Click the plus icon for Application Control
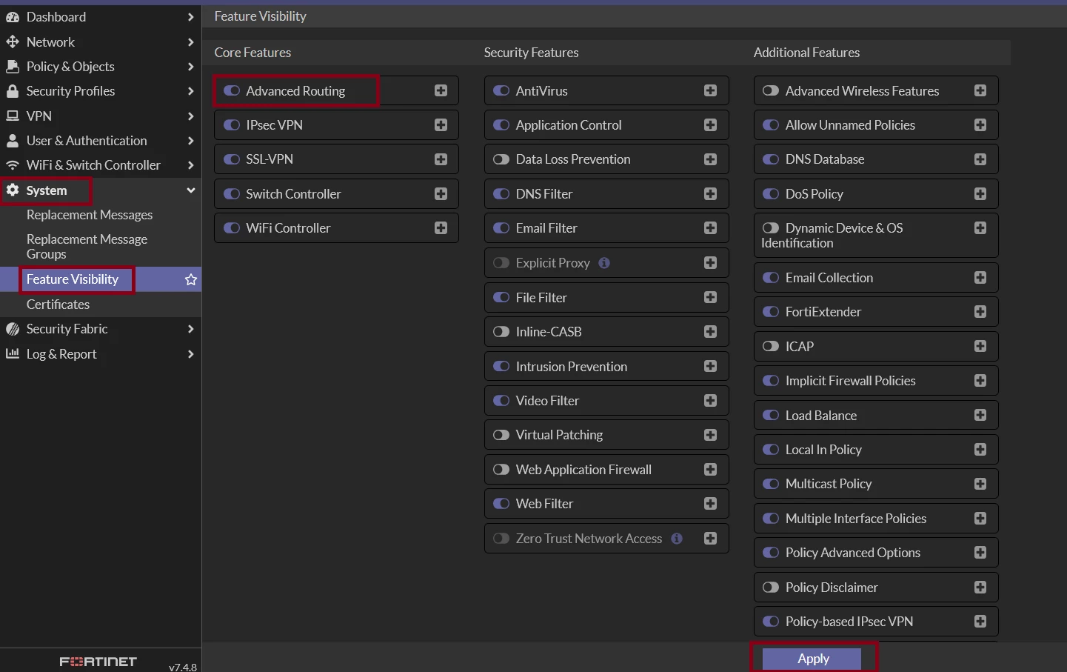Image resolution: width=1067 pixels, height=672 pixels. [x=711, y=125]
